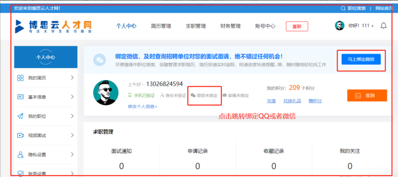Click the notification bell icon

coord(384,26)
